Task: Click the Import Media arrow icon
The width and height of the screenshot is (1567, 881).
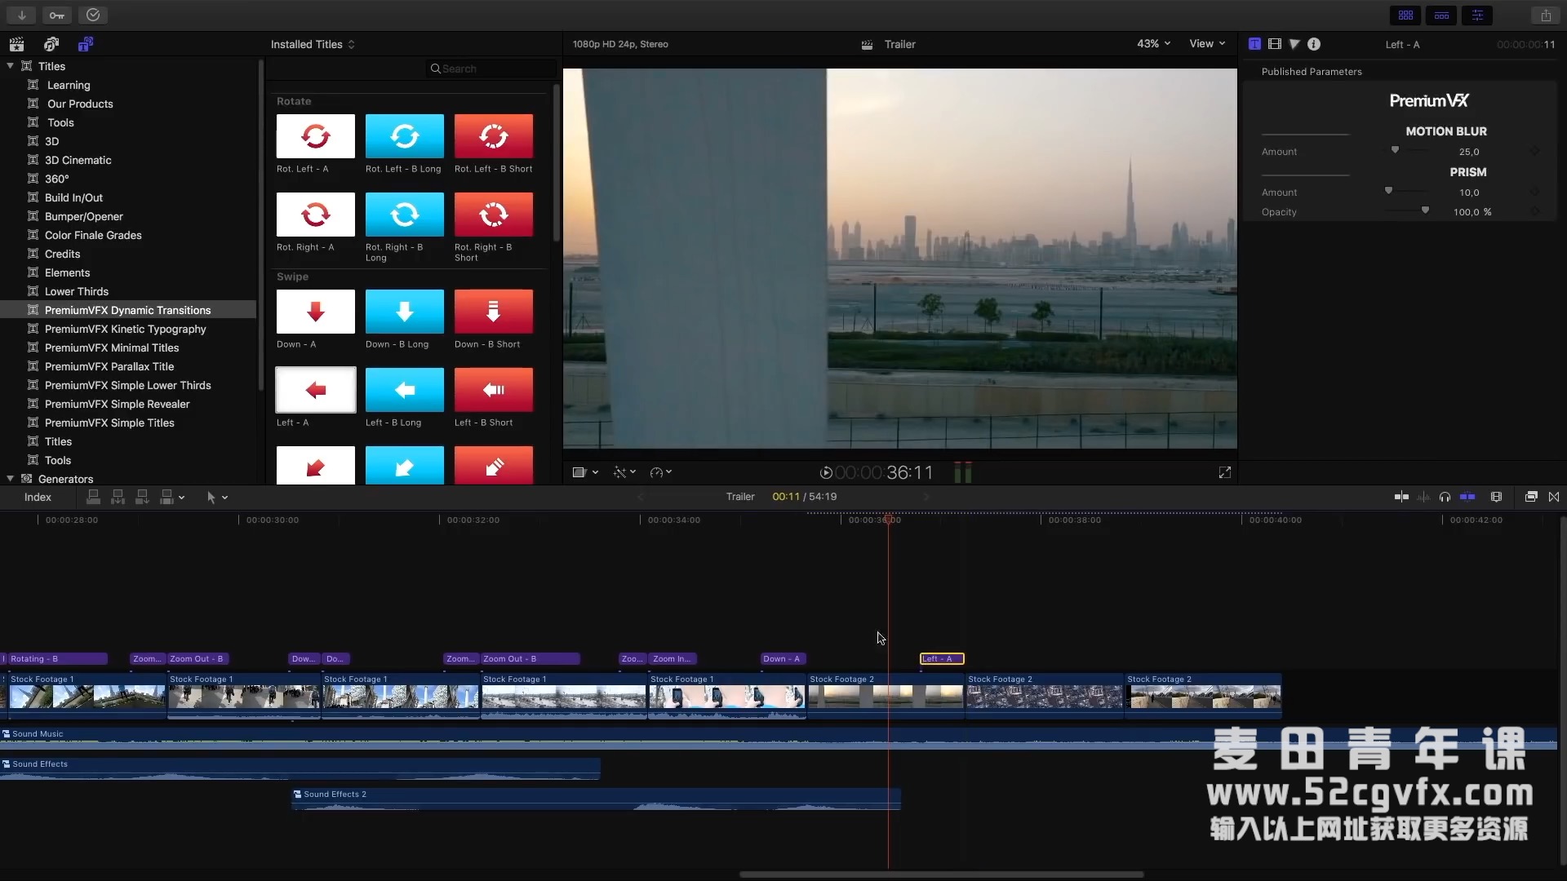Action: click(x=21, y=15)
